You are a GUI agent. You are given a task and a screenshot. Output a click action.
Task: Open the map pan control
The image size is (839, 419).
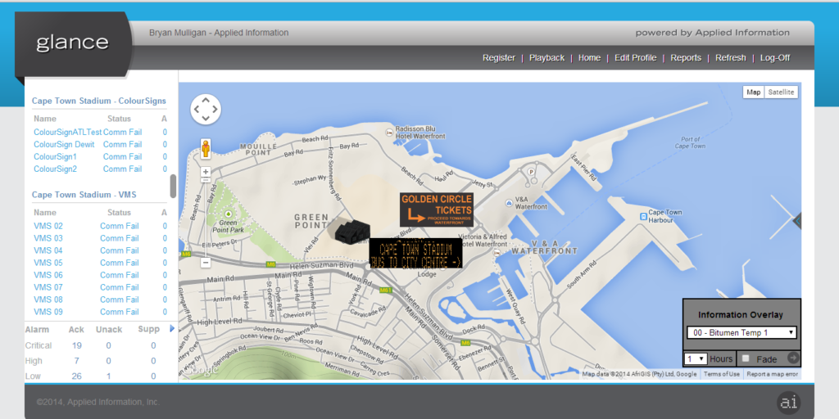pyautogui.click(x=206, y=110)
